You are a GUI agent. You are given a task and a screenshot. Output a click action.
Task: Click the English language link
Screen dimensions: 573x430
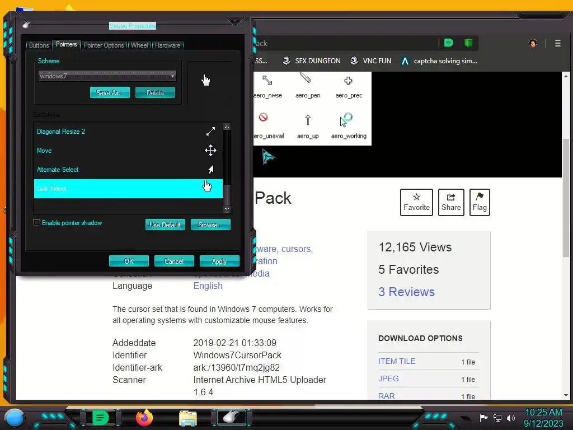pyautogui.click(x=208, y=286)
